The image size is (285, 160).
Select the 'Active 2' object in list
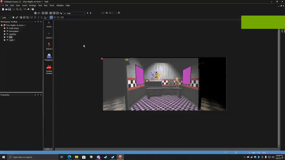tap(49, 35)
